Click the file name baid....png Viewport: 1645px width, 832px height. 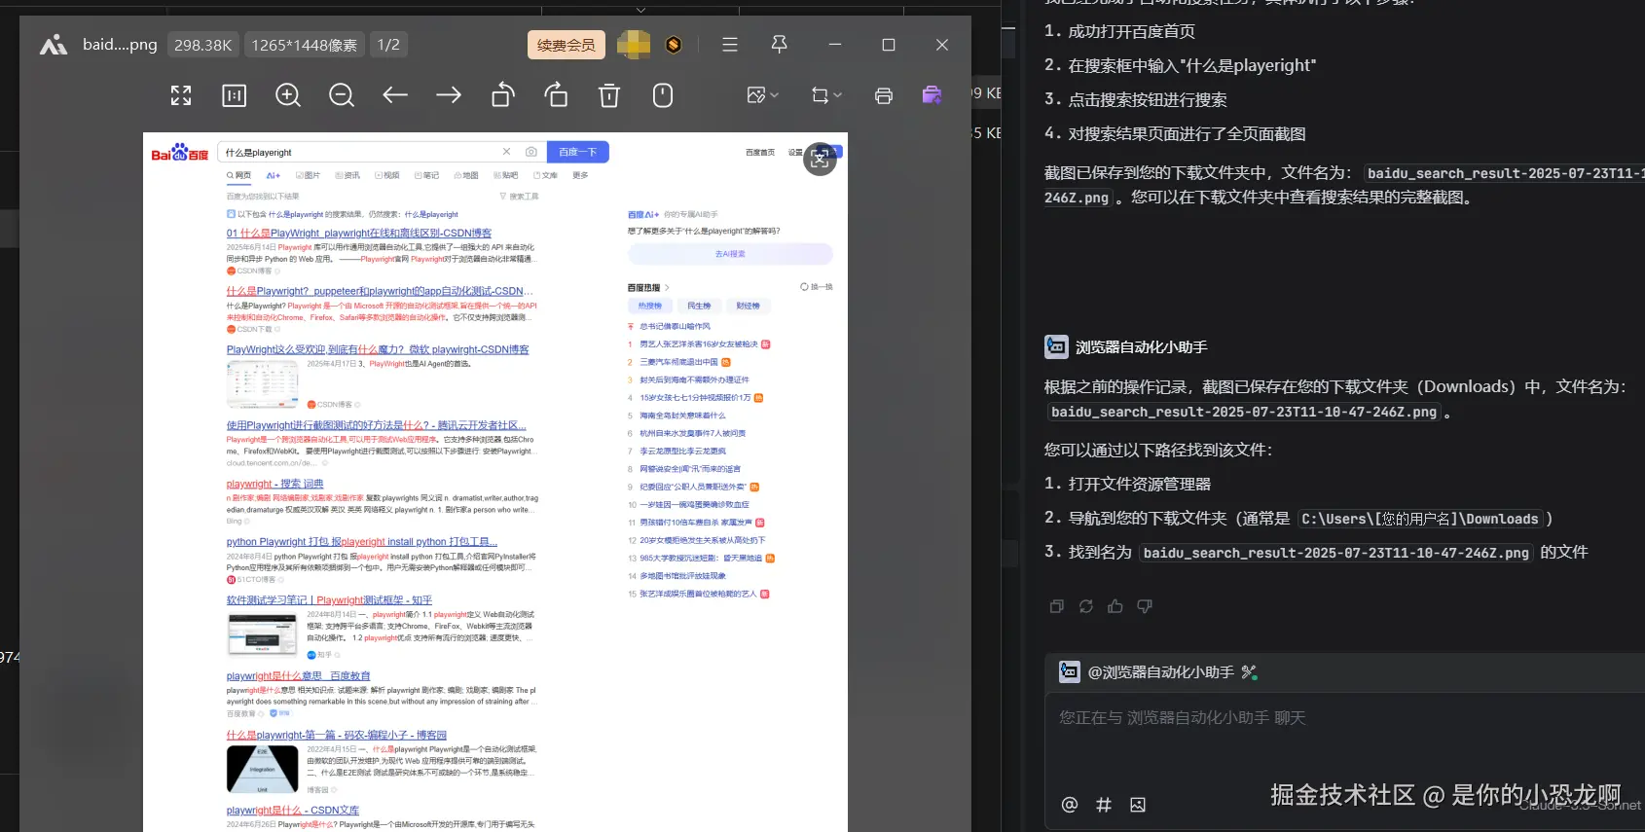point(120,45)
